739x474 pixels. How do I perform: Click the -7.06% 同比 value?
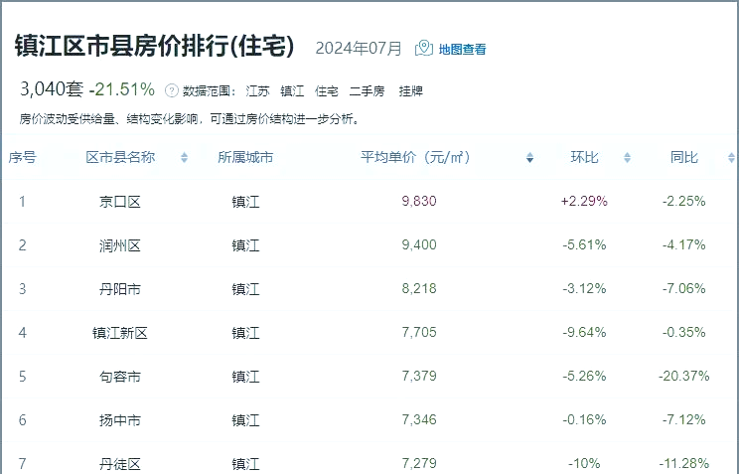click(x=683, y=288)
